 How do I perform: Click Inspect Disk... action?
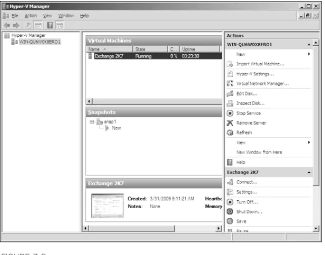coord(250,103)
